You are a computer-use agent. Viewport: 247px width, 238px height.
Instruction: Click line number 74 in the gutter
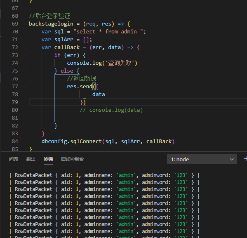[x=15, y=63]
